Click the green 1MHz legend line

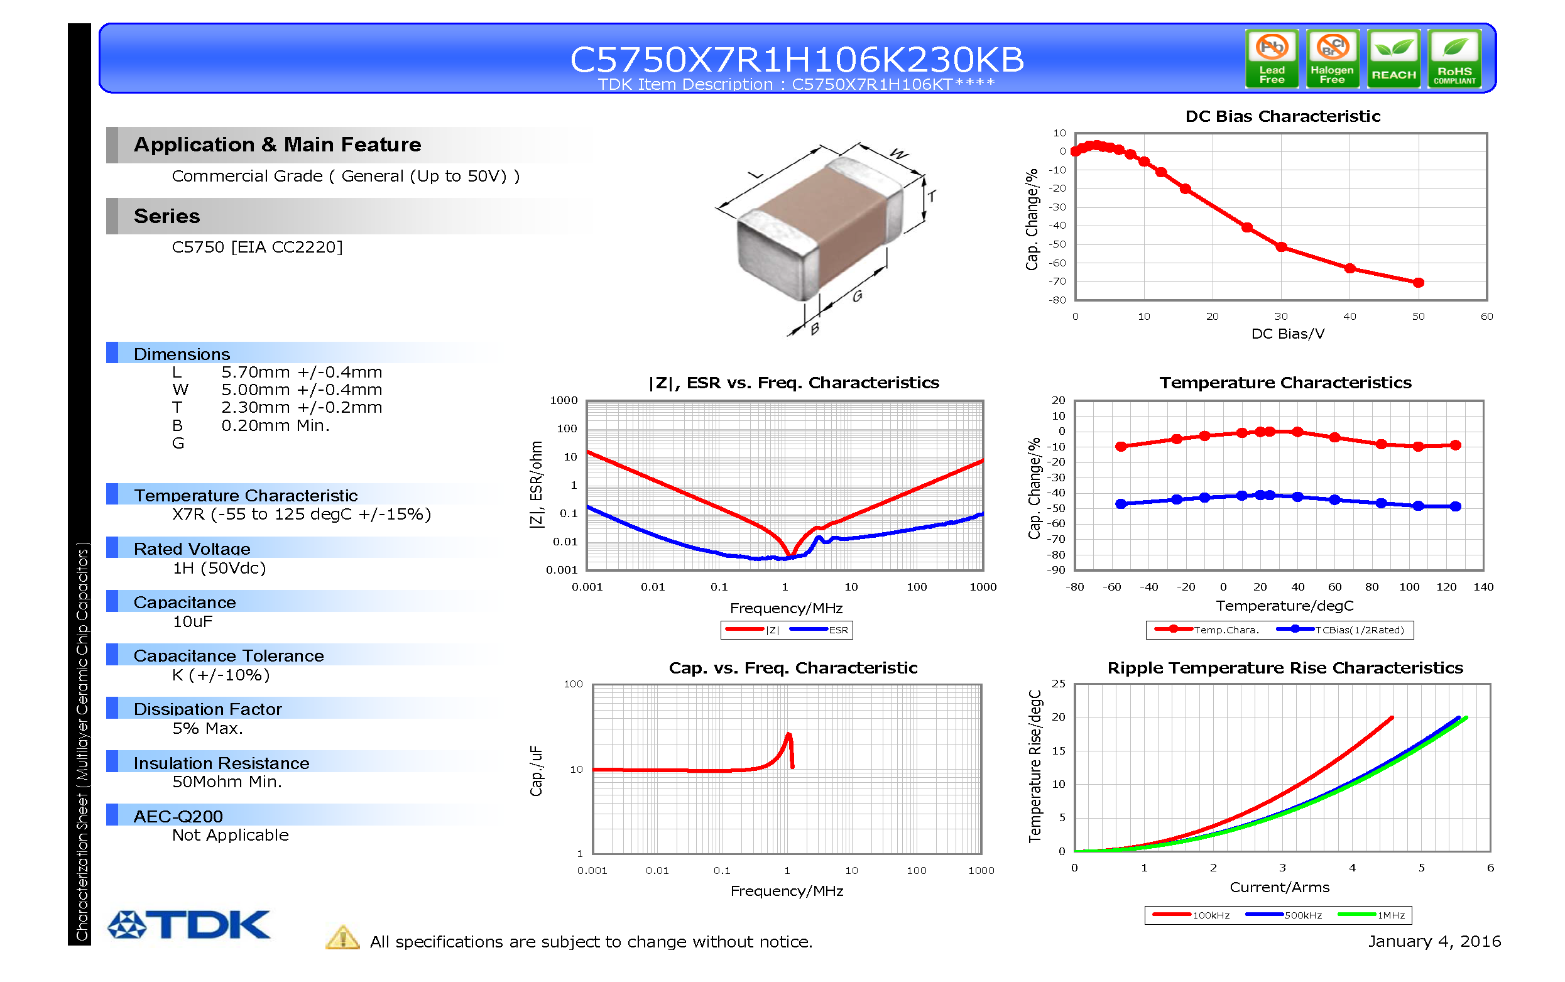click(1356, 914)
